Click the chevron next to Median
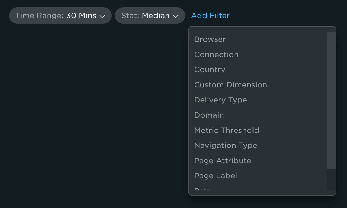347x208 pixels. tap(176, 16)
